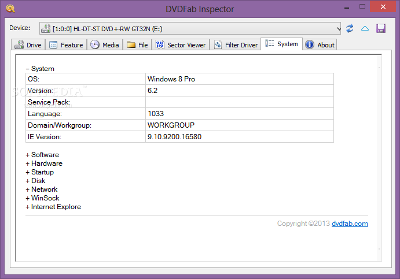Open the About tab

pyautogui.click(x=320, y=45)
